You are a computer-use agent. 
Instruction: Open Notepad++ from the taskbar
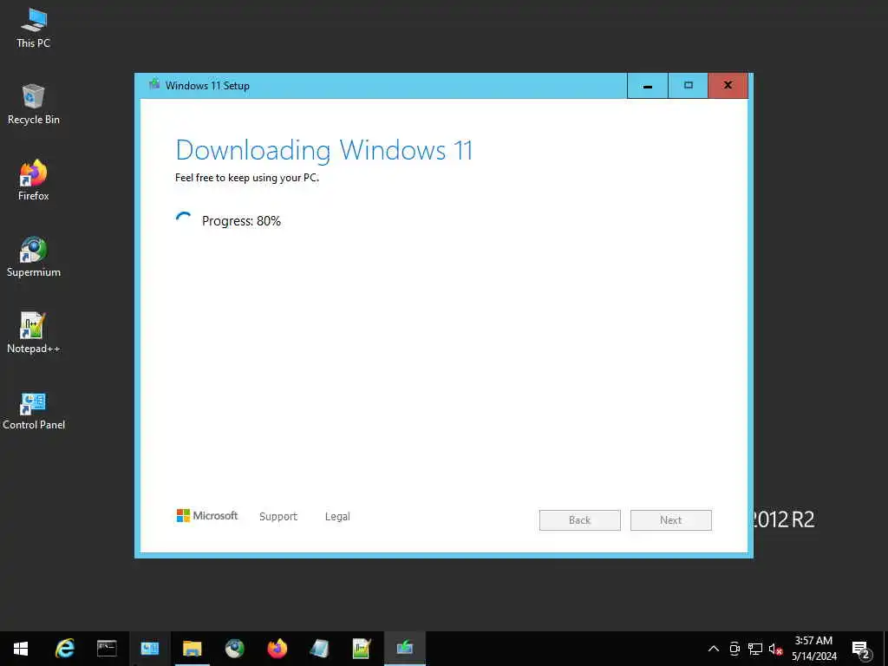[362, 649]
